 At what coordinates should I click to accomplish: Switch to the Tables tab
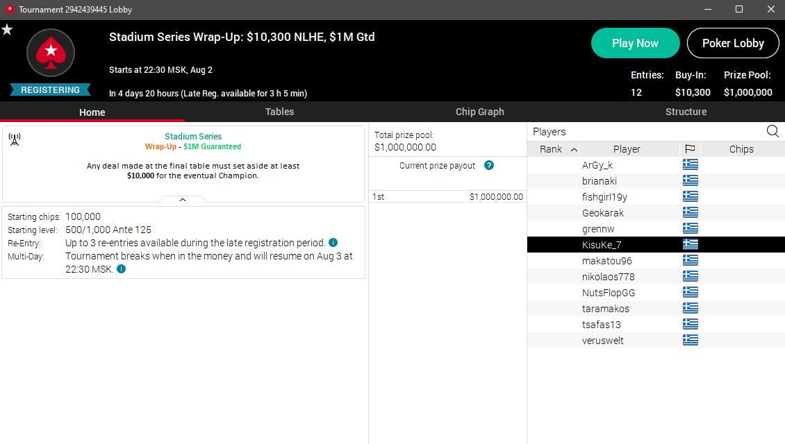tap(279, 112)
